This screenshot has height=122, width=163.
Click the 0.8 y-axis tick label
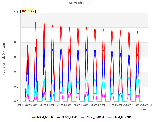[16, 42]
